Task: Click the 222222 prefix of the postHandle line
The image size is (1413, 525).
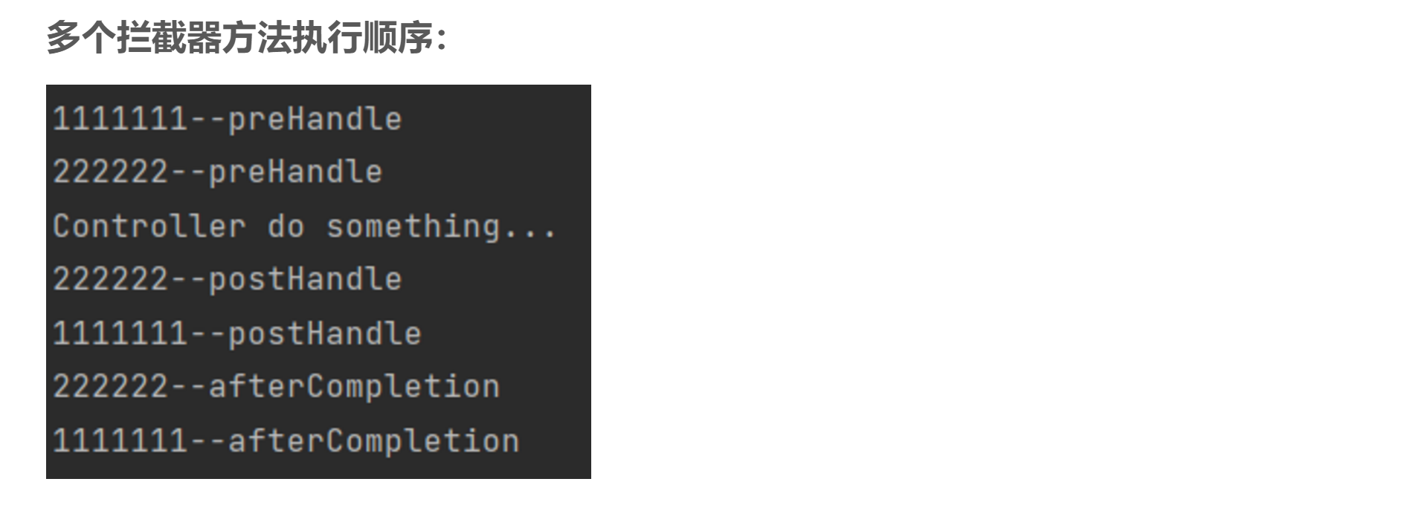Action: point(110,280)
